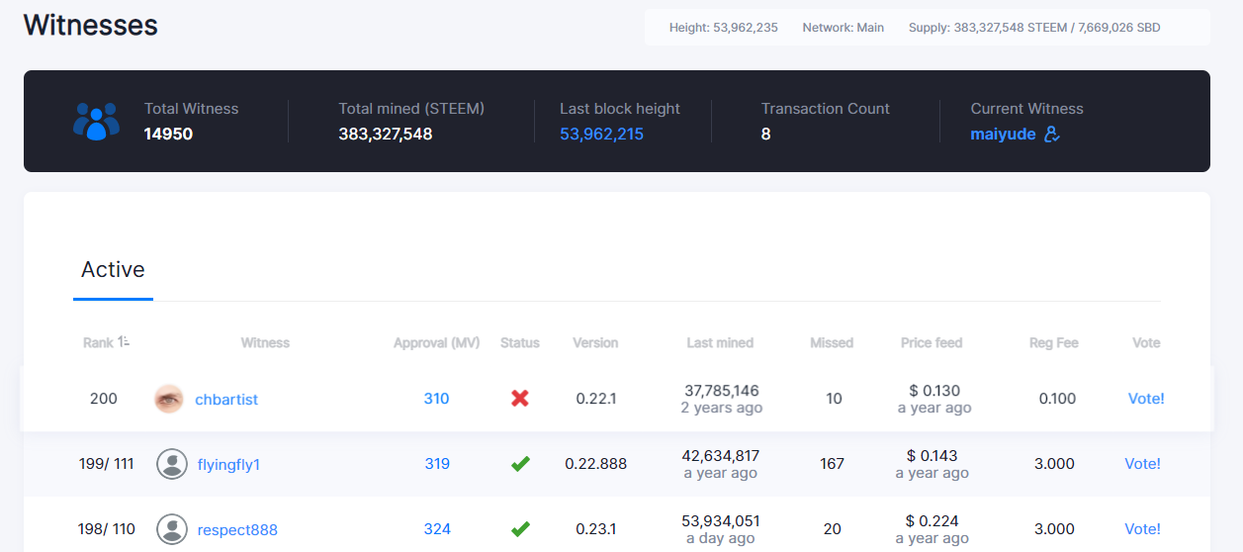Image resolution: width=1243 pixels, height=552 pixels.
Task: Click last mined block 42,634,817
Action: [721, 456]
